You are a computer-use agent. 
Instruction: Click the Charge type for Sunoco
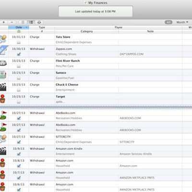(x=35, y=73)
